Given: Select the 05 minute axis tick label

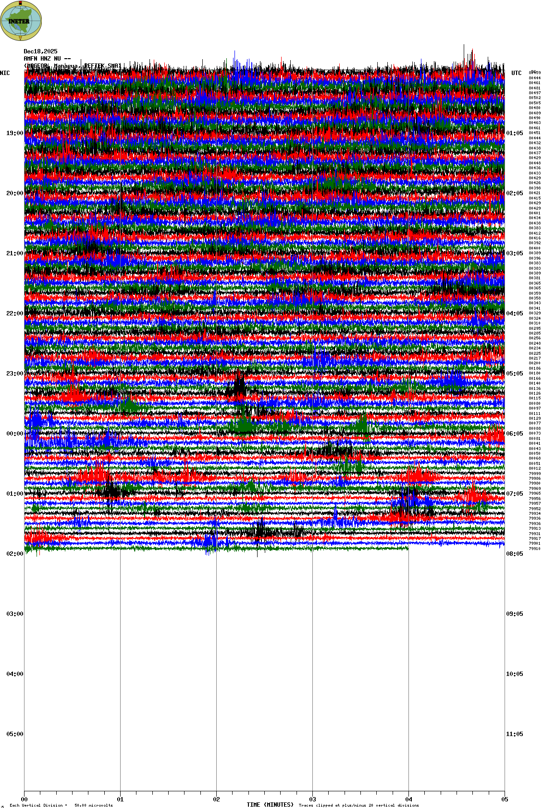Looking at the screenshot, I should [x=505, y=800].
